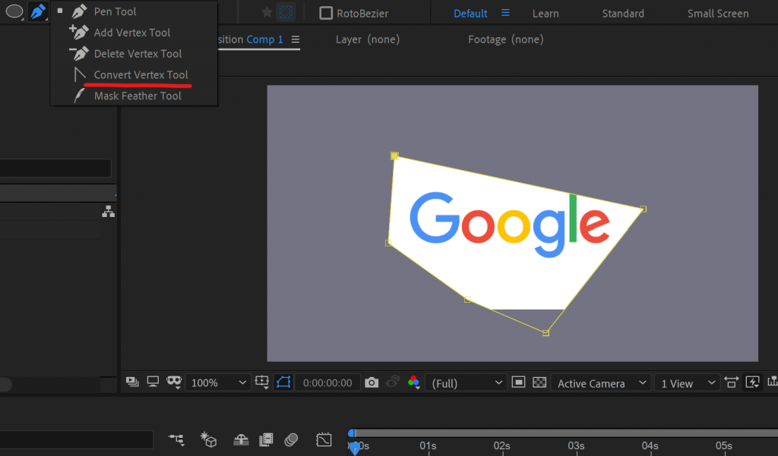Click the Fast Previews lightning icon
This screenshot has width=778, height=456.
pos(753,382)
